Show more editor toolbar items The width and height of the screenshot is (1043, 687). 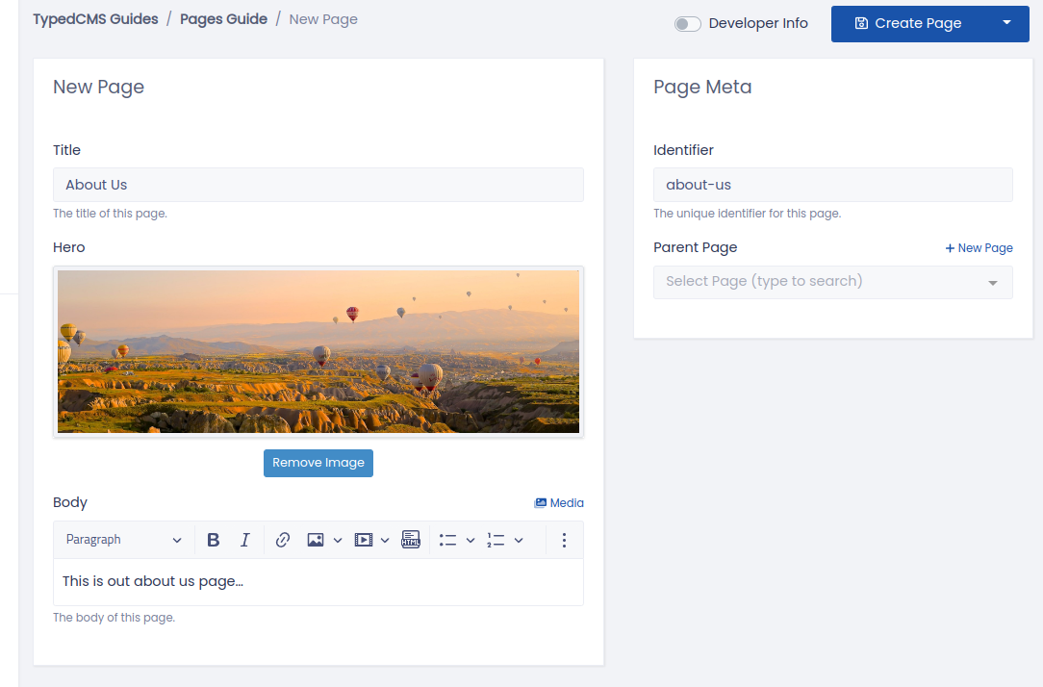click(564, 540)
